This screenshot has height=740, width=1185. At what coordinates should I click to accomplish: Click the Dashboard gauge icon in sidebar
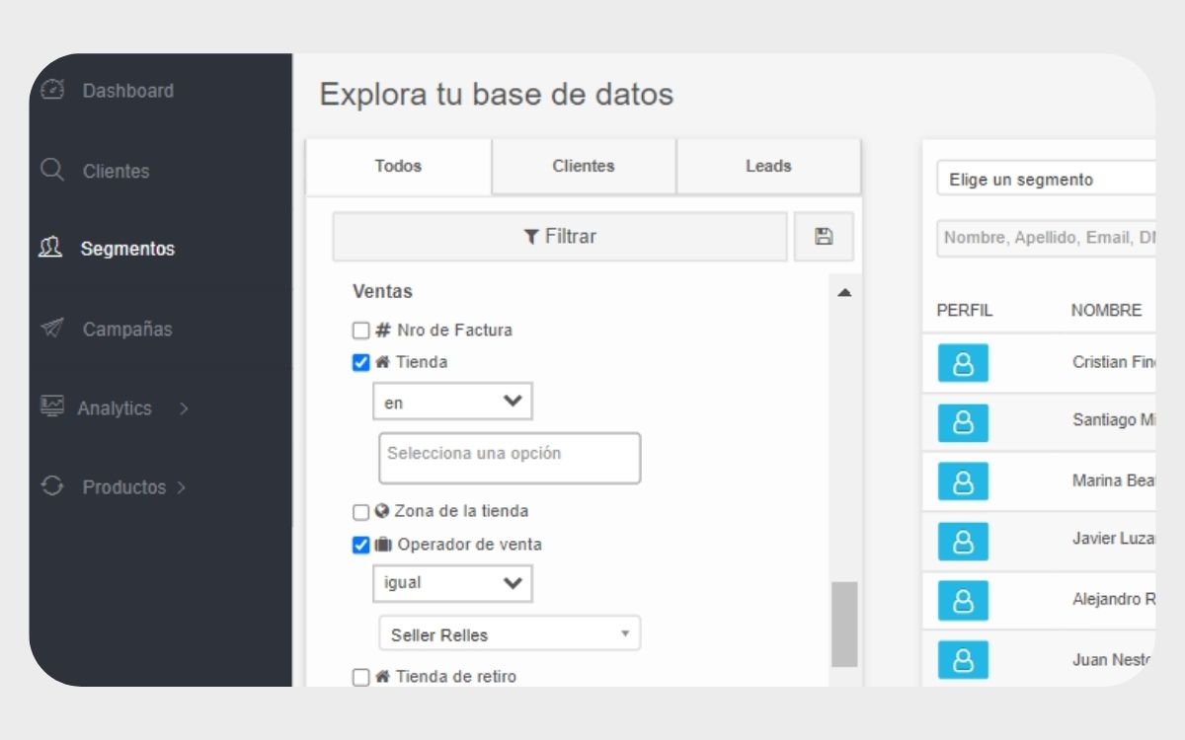[x=52, y=90]
